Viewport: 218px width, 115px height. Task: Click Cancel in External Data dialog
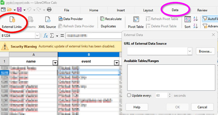click(202, 107)
